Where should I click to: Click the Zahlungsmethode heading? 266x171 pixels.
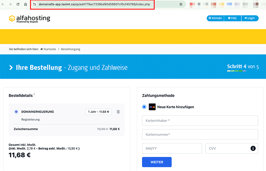[158, 96]
